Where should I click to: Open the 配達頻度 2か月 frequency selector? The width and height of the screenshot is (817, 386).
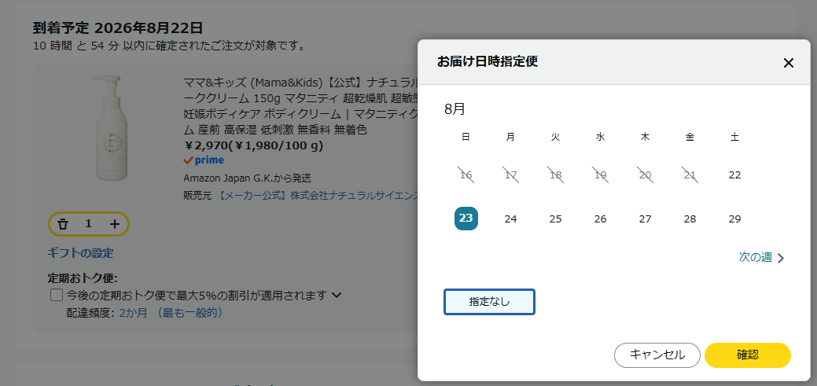(x=171, y=313)
